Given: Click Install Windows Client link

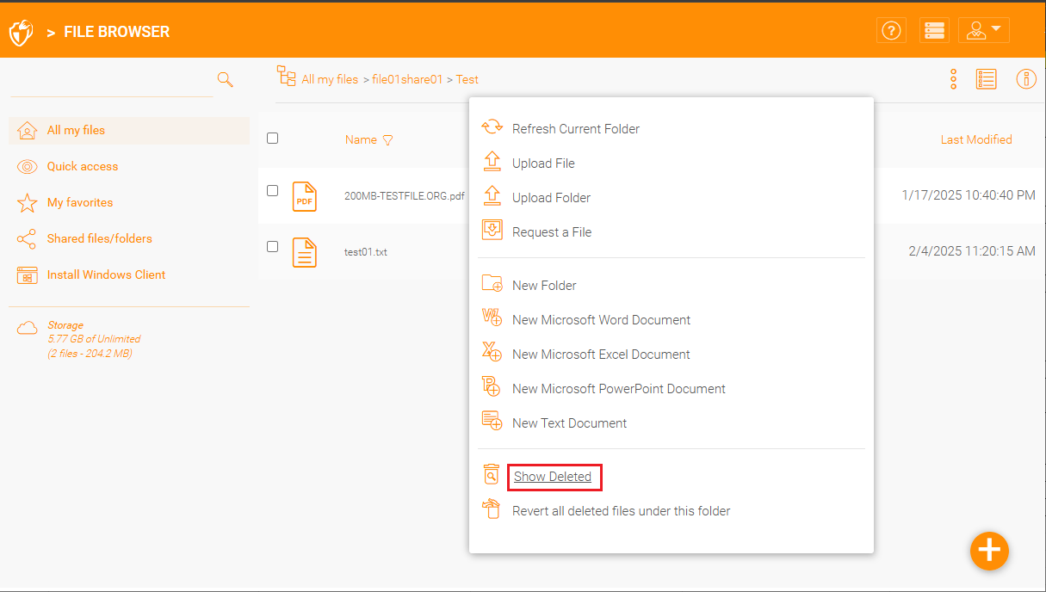Looking at the screenshot, I should click(106, 274).
